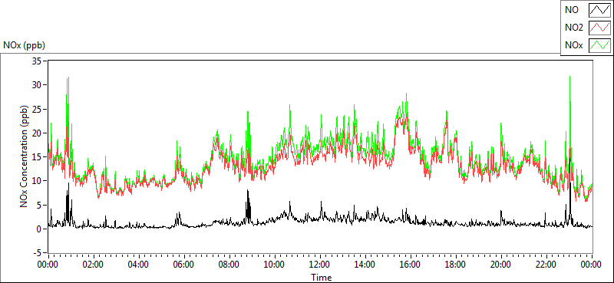The image size is (614, 283).
Task: Click the NOx (ppb) chart title
Action: (x=25, y=45)
